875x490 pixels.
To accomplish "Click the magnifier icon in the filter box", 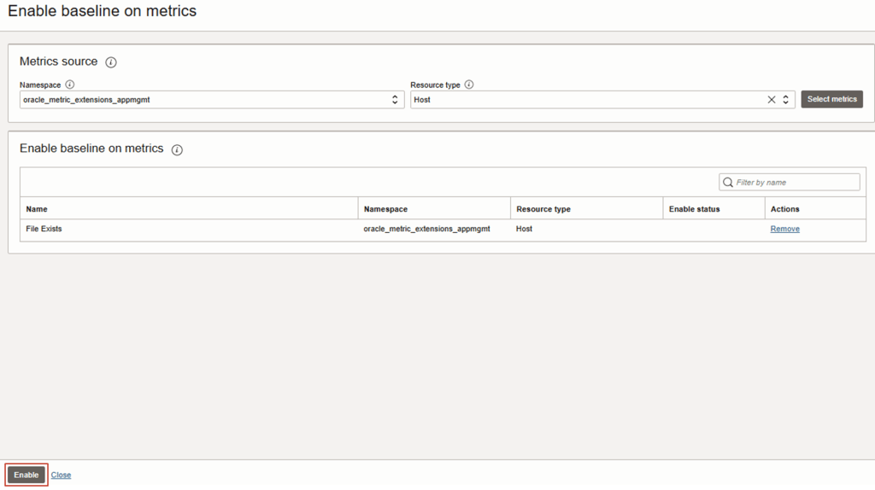I will click(728, 182).
